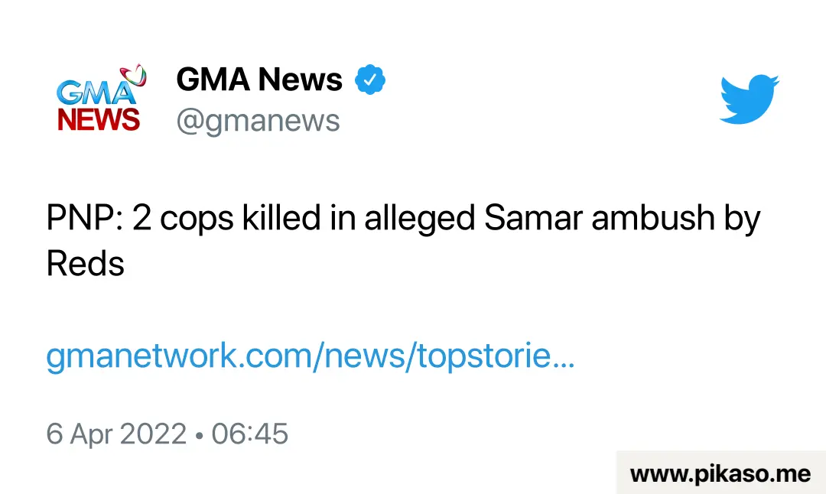
Task: Open the gmanetwork.com/news/topstorie… link
Action: pyautogui.click(x=311, y=356)
